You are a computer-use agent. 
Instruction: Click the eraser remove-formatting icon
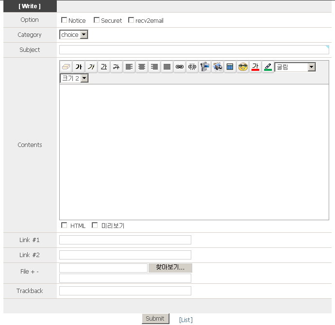coord(66,67)
